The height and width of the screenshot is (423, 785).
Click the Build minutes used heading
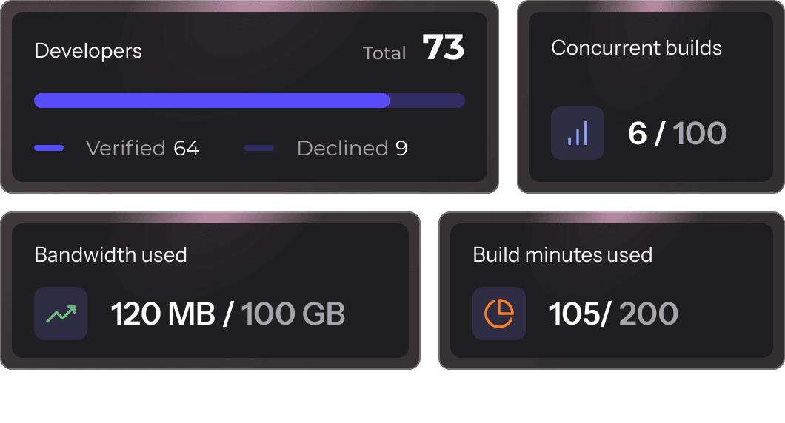562,255
